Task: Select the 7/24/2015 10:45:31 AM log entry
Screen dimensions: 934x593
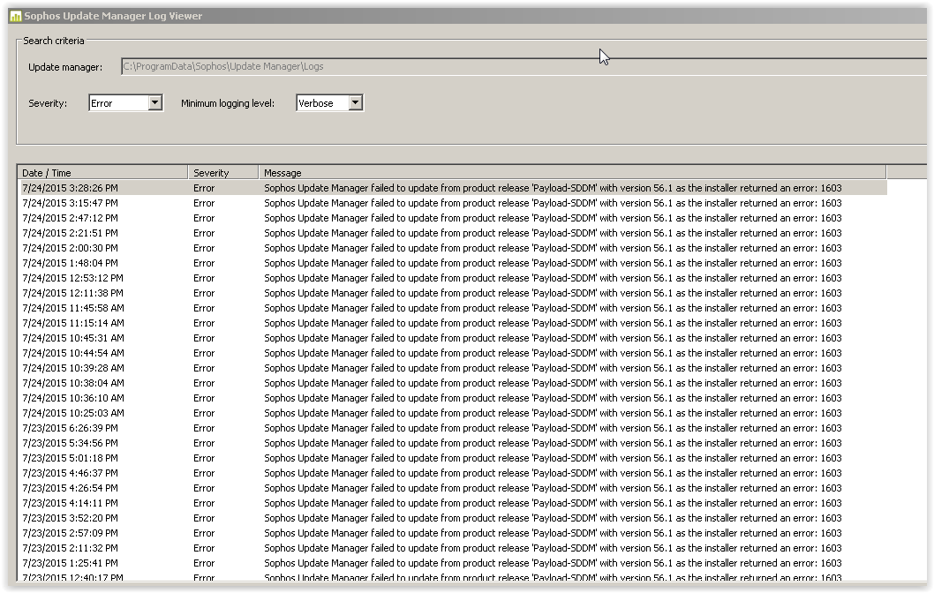Action: (453, 338)
